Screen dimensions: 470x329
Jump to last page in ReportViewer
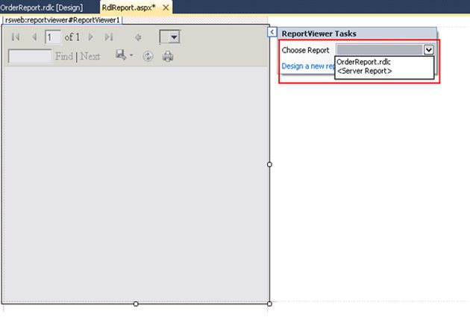[x=109, y=37]
